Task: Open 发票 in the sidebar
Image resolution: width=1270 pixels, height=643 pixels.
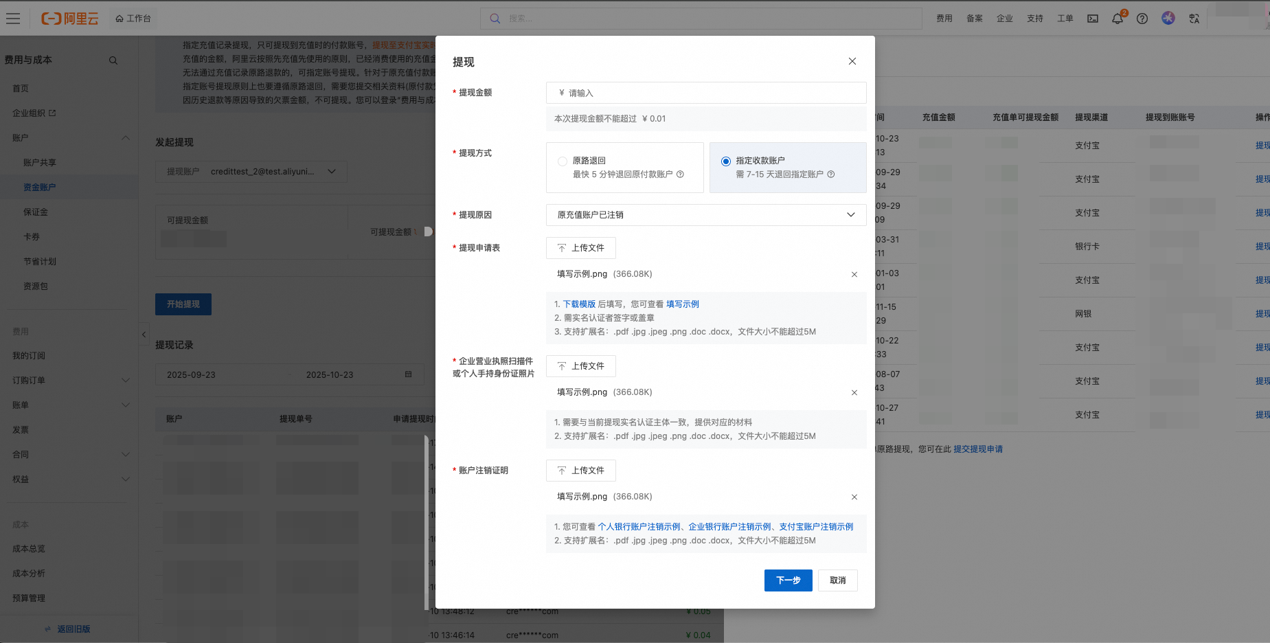Action: [21, 430]
